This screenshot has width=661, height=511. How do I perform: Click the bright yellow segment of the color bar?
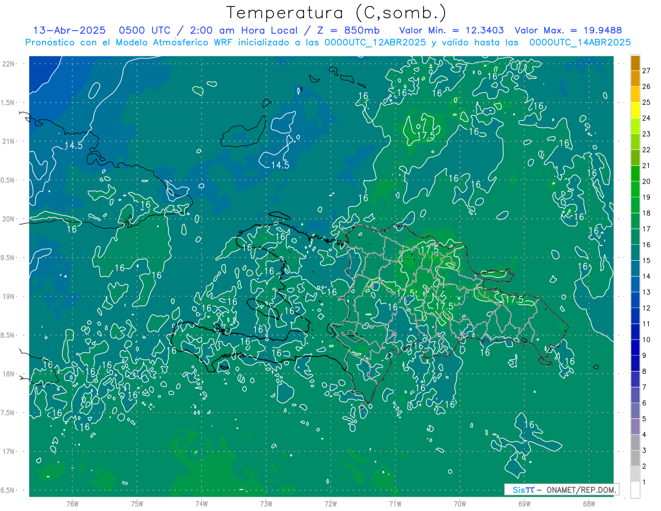[635, 110]
